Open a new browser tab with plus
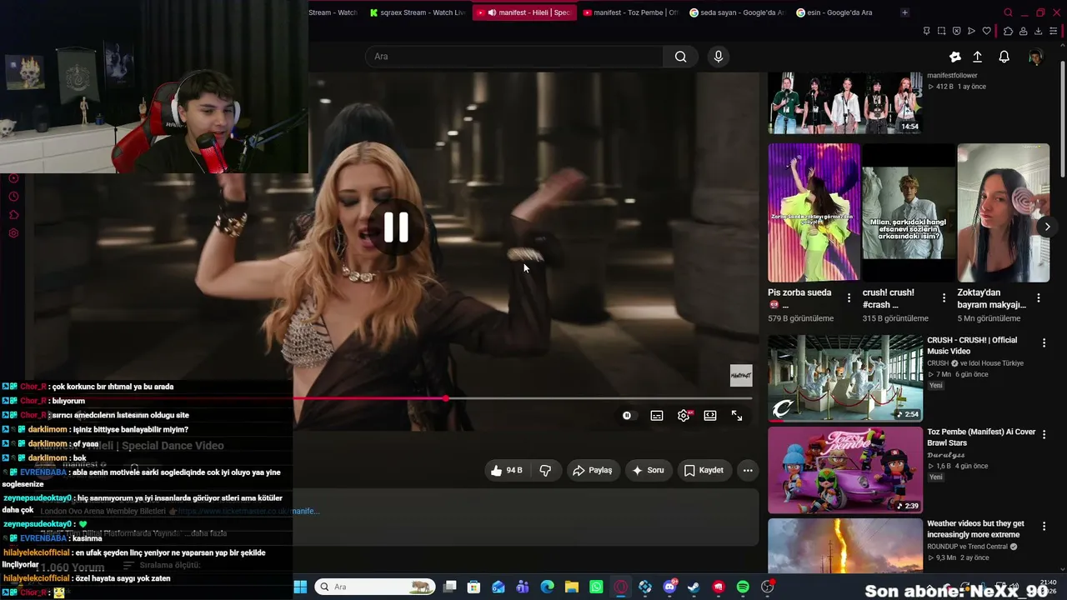 (904, 12)
